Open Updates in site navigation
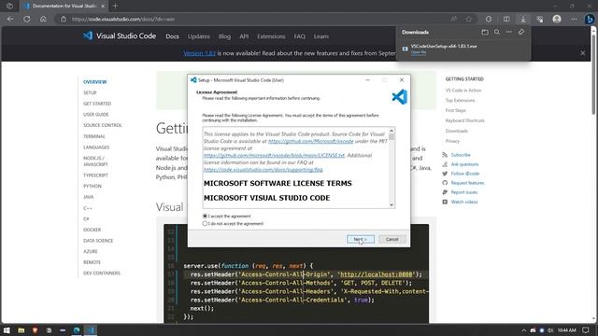Screen dimensions: 598x336 (199, 36)
